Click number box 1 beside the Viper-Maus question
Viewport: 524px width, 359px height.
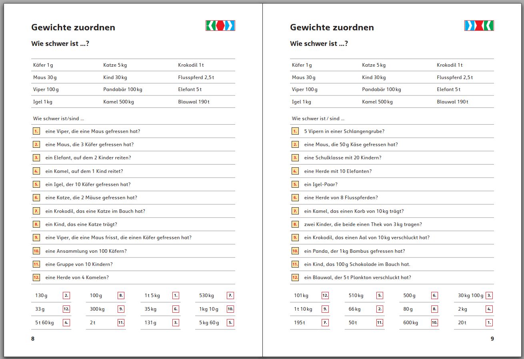click(36, 131)
